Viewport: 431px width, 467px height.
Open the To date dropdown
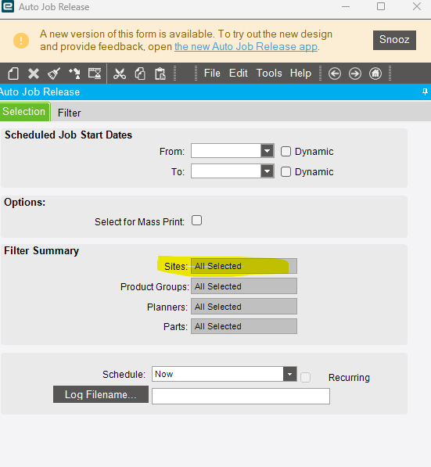[x=268, y=171]
